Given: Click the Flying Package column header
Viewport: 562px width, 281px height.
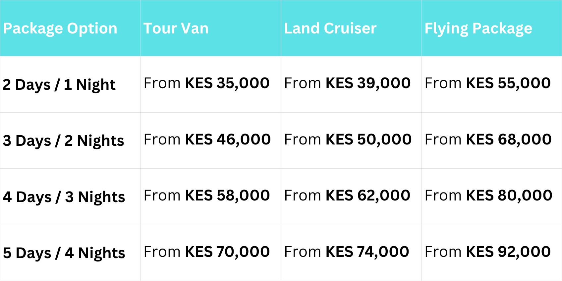Looking at the screenshot, I should 478,28.
